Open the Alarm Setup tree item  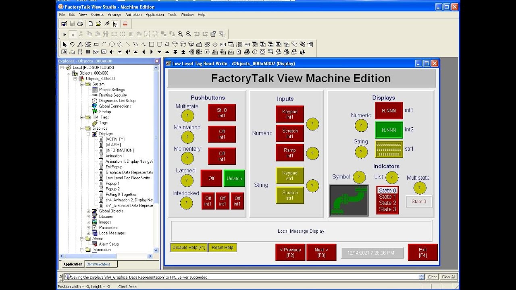coord(109,244)
